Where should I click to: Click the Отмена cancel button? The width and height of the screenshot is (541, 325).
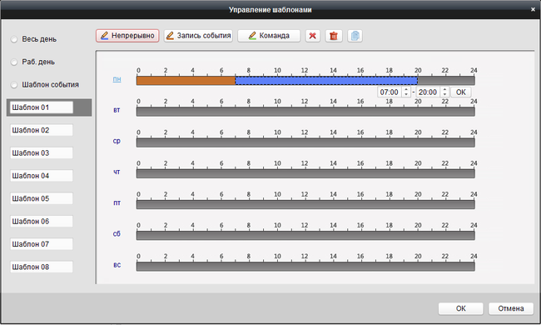pyautogui.click(x=511, y=308)
